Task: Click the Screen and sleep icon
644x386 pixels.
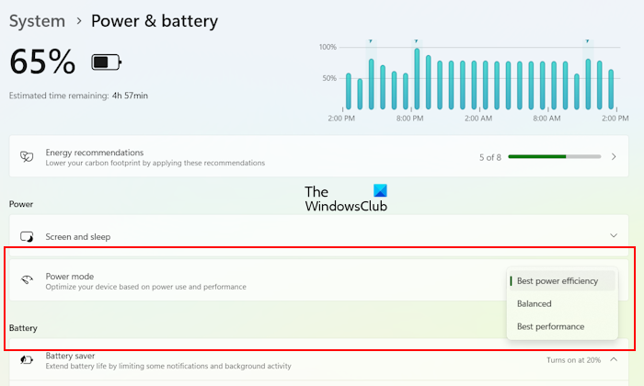Action: [x=27, y=236]
